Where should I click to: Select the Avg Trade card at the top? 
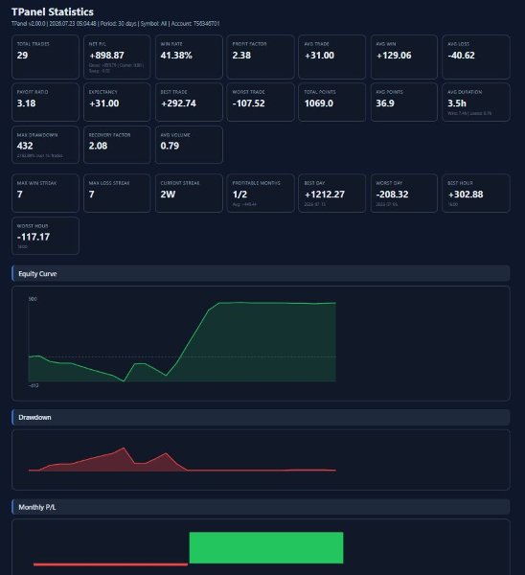pos(331,57)
